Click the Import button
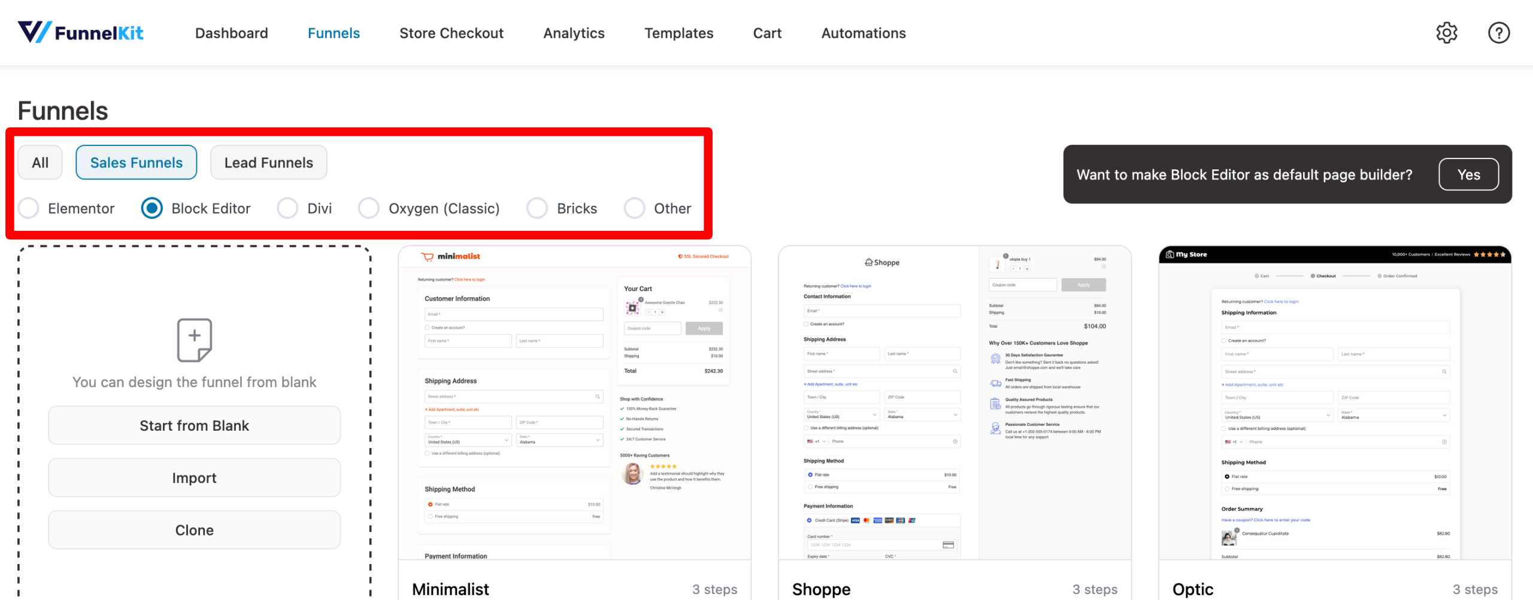Screen dimensions: 1533x600 [x=194, y=477]
